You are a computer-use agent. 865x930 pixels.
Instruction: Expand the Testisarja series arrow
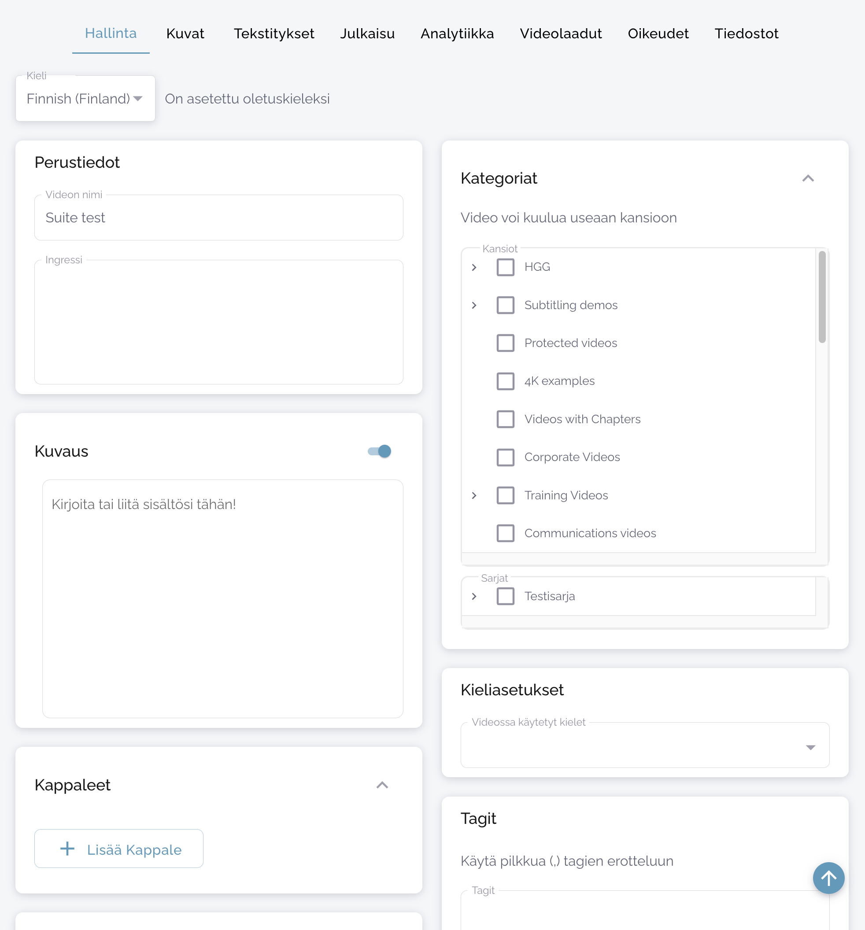(x=474, y=596)
